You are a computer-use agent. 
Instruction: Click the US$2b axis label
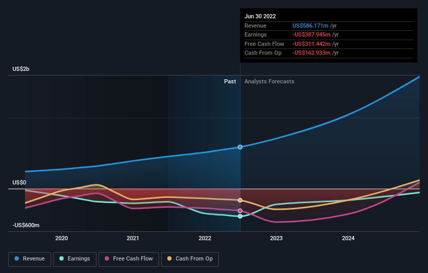tap(21, 69)
